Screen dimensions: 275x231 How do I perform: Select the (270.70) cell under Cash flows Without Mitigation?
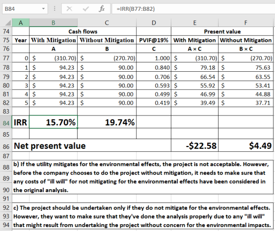point(107,58)
